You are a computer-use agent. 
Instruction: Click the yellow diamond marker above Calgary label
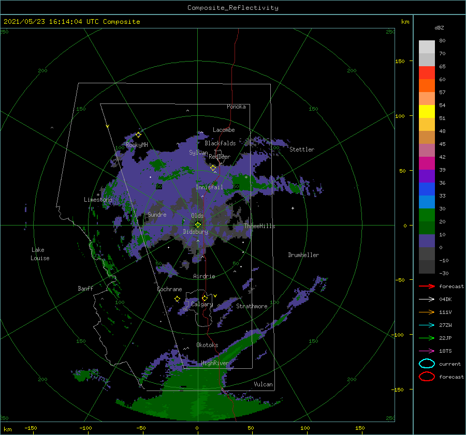(x=205, y=298)
